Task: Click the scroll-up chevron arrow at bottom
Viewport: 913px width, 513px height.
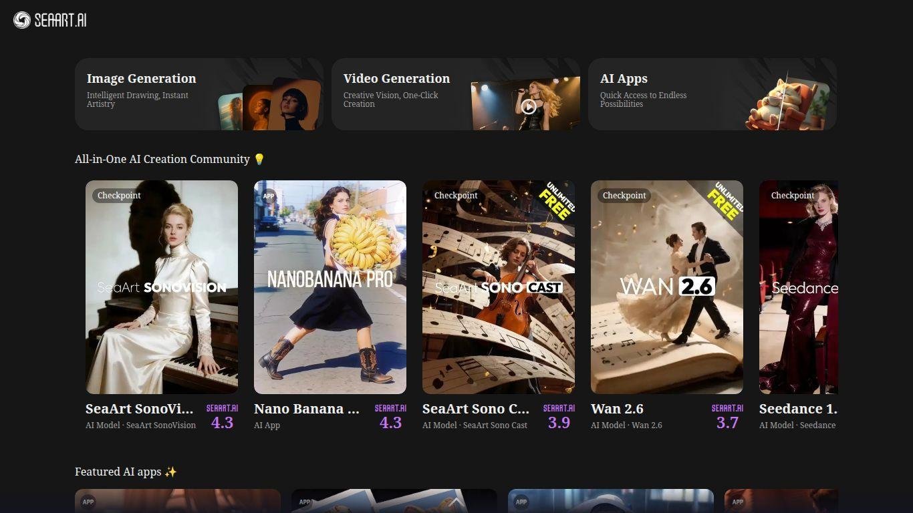Action: [456, 502]
